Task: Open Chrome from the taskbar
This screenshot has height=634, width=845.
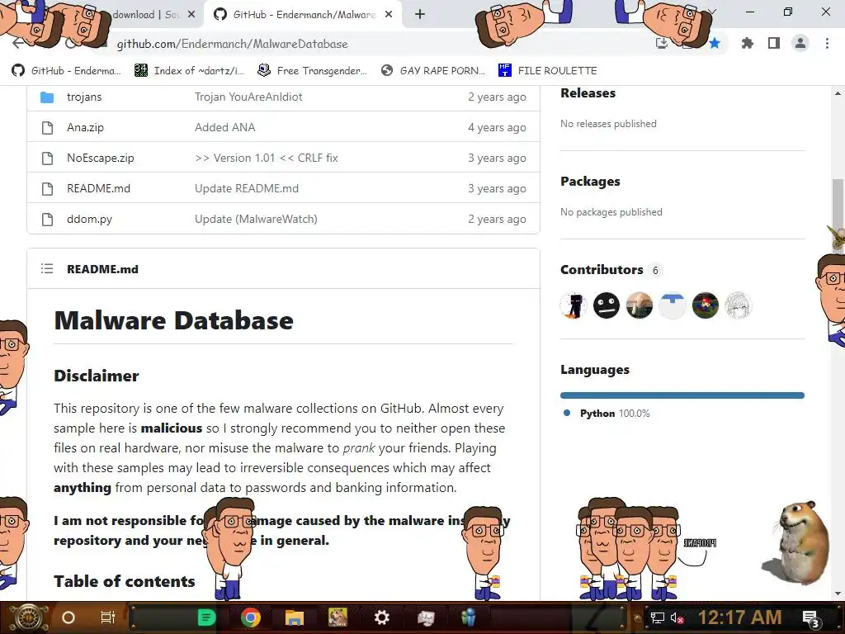Action: [251, 617]
